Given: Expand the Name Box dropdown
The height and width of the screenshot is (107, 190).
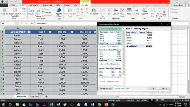Looking at the screenshot, I should tap(13, 23).
